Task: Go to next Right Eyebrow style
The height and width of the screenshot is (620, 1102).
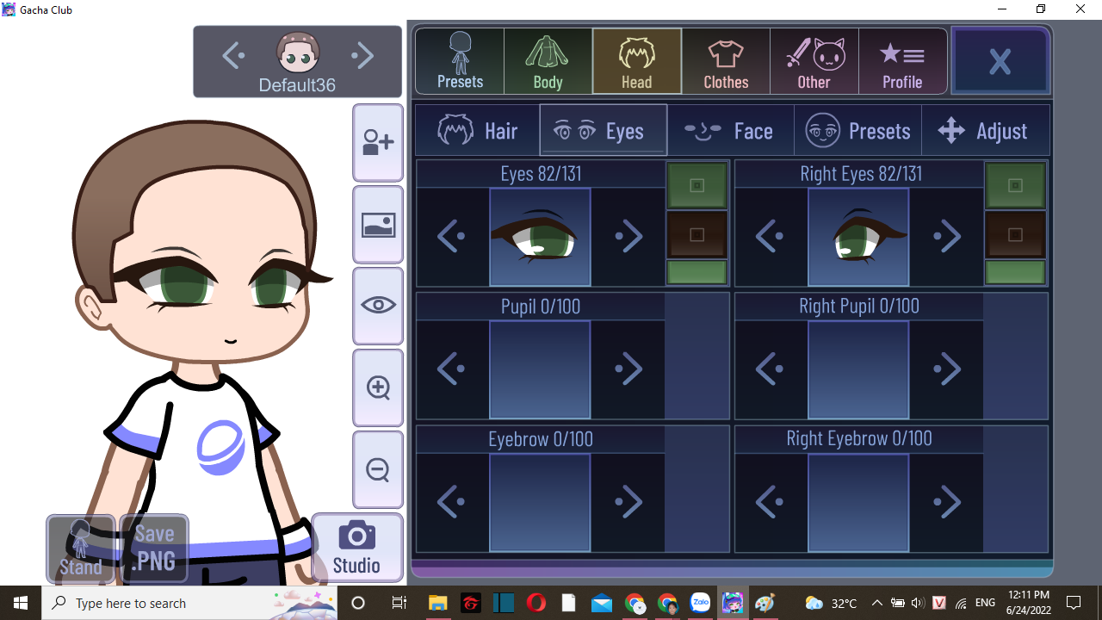Action: (947, 501)
